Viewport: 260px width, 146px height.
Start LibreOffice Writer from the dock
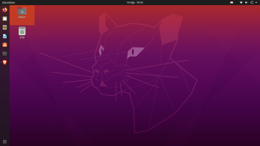(5, 36)
